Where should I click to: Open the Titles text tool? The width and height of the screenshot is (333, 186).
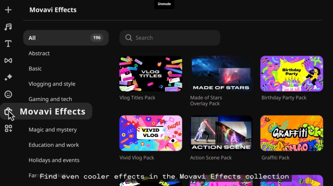tap(8, 43)
